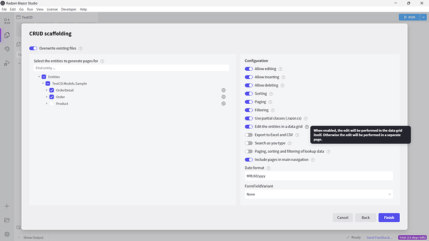Screen dimensions: 429x241
Task: Show help for Export to Excel and CSV
Action: click(x=297, y=135)
